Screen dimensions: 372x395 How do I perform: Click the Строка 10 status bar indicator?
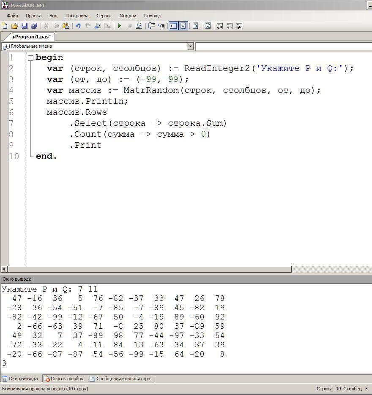(x=328, y=389)
